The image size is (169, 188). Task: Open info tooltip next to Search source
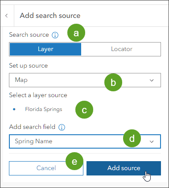55,35
